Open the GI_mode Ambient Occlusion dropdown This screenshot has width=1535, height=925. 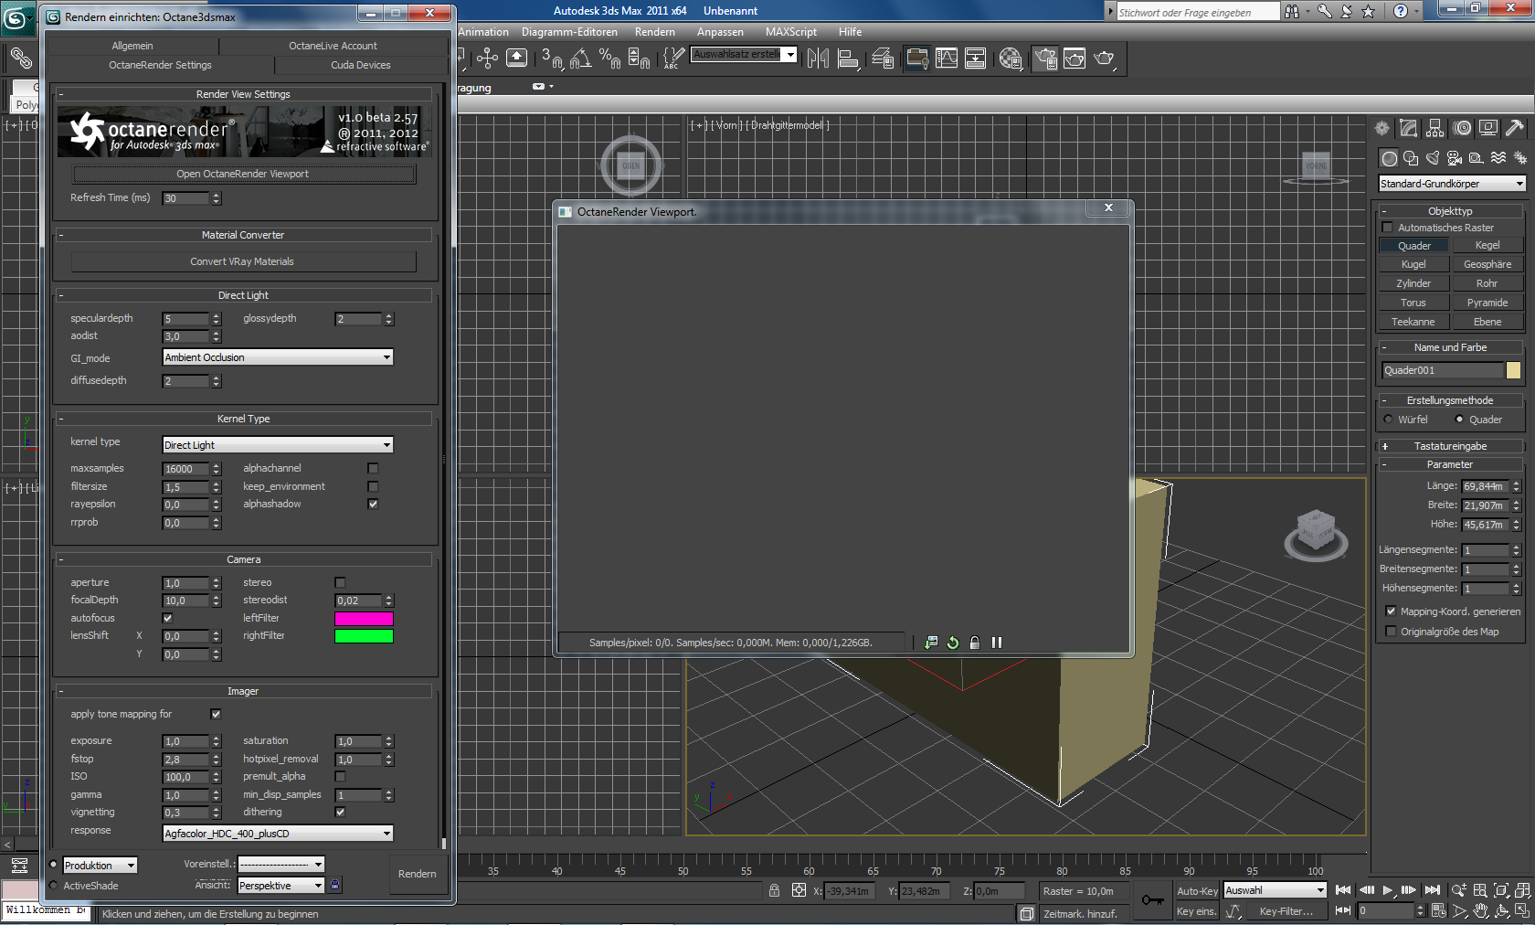(x=278, y=357)
